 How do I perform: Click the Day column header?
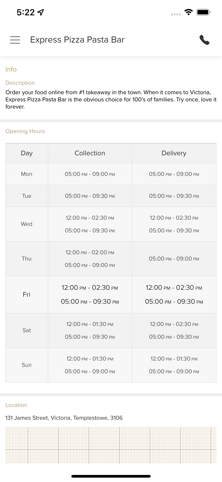(x=27, y=153)
